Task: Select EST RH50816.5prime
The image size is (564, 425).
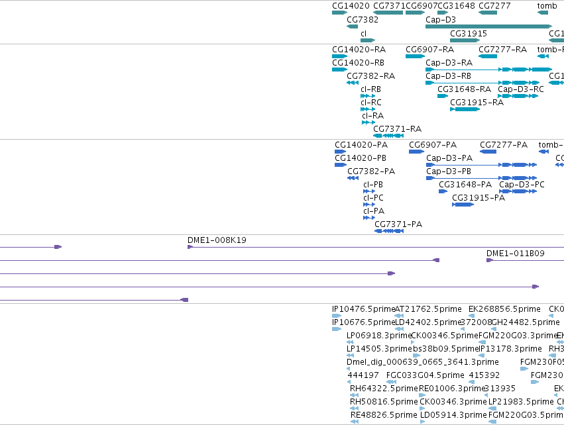Action: tap(354, 408)
